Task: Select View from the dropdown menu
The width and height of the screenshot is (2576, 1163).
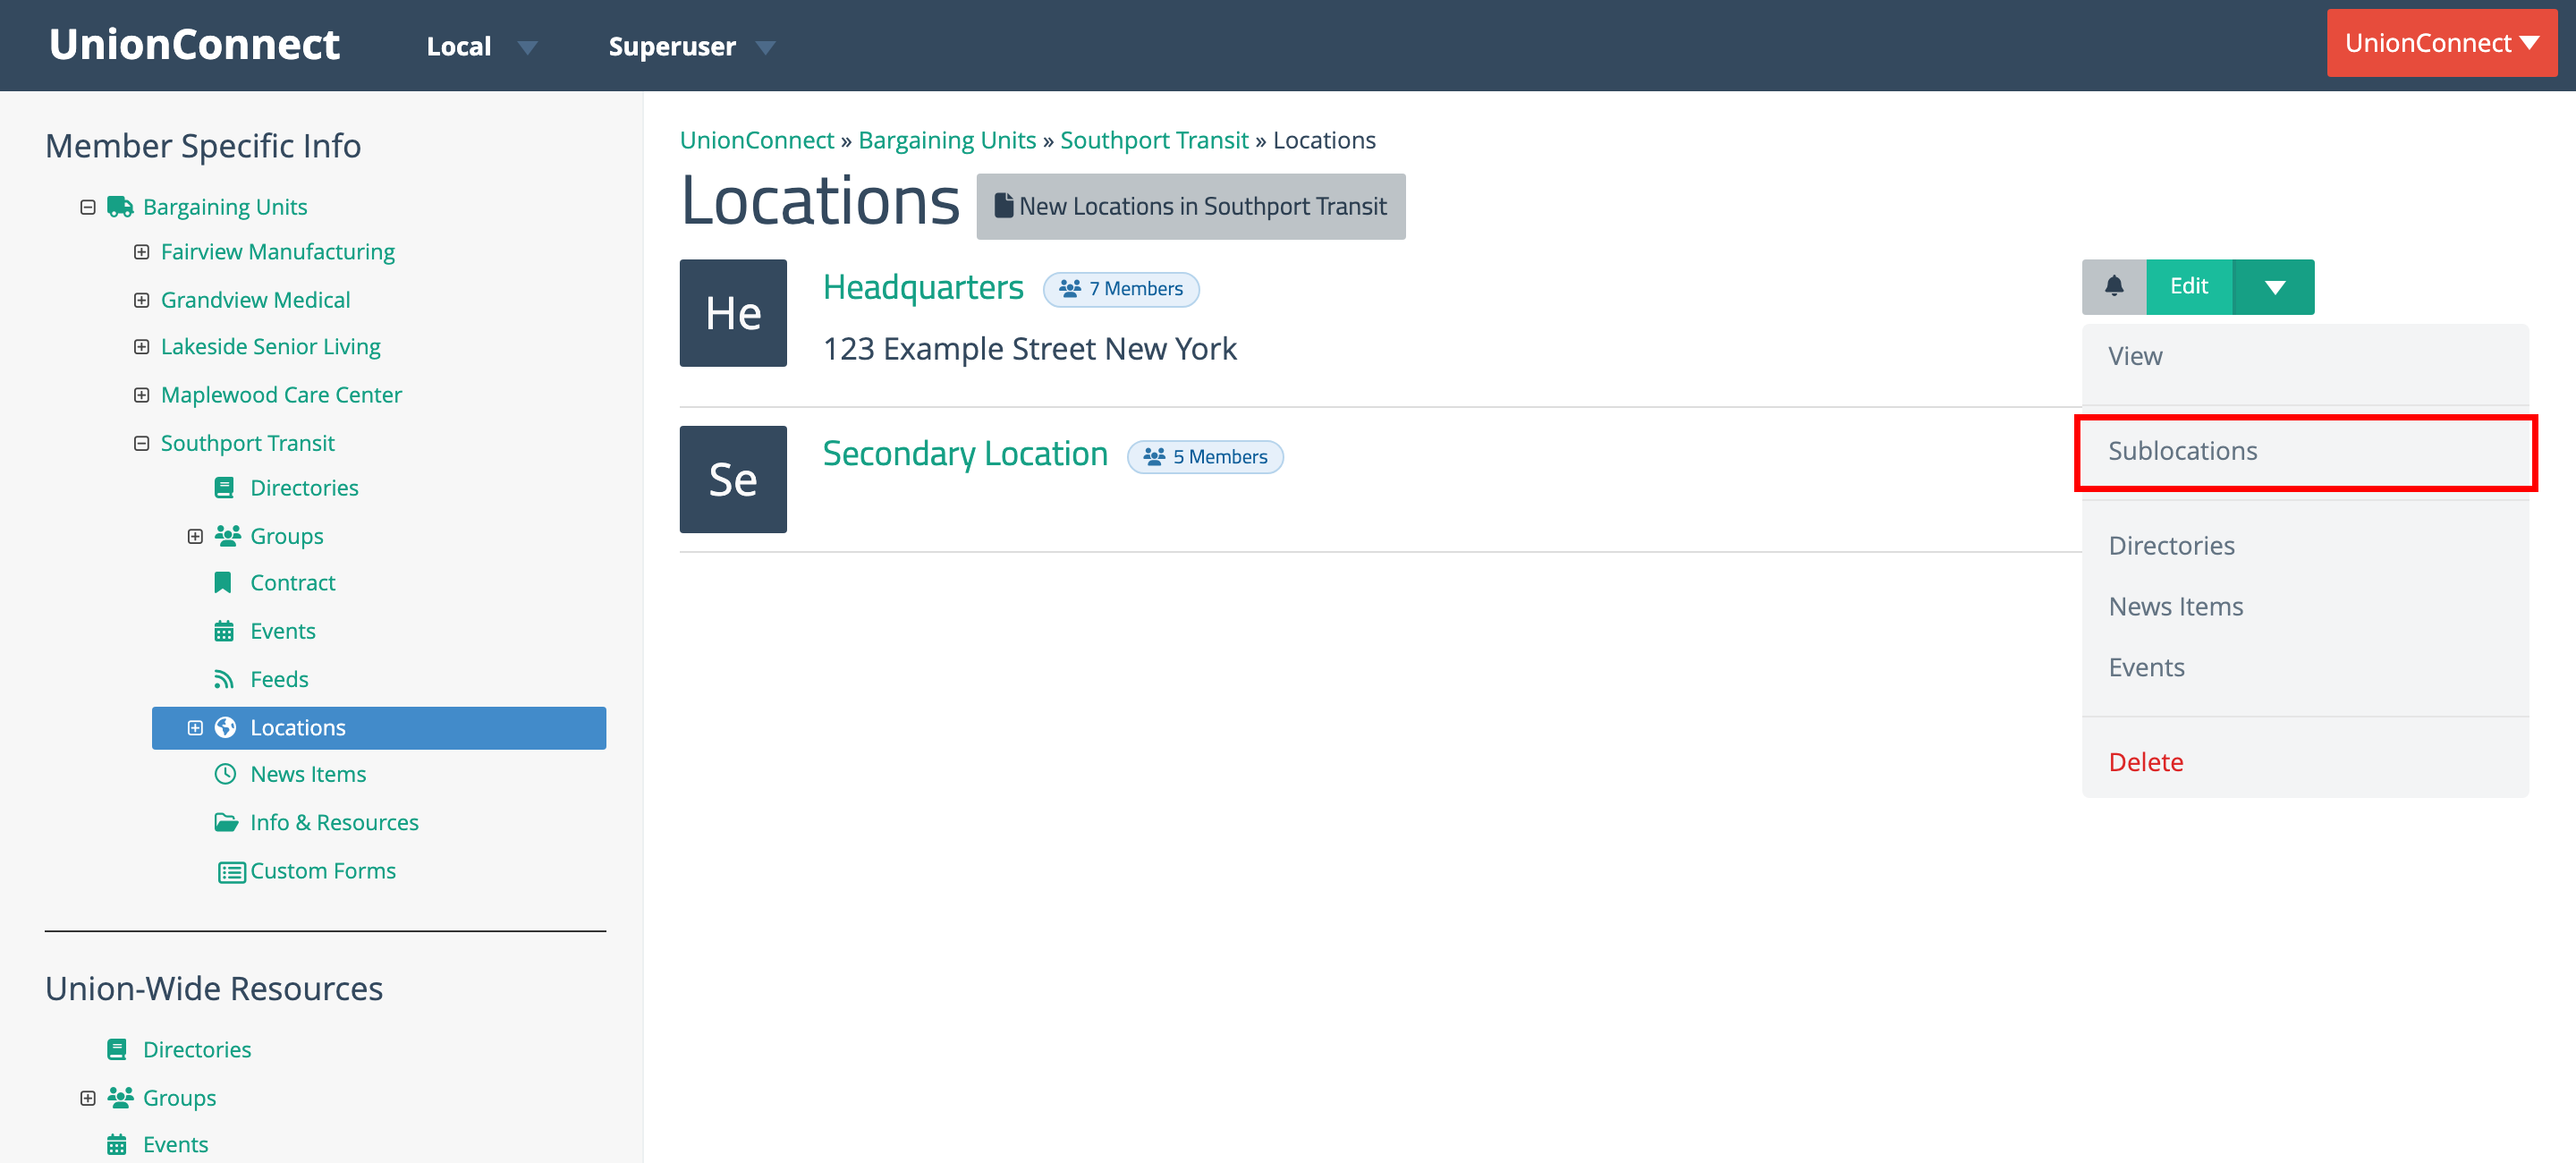Action: tap(2304, 356)
